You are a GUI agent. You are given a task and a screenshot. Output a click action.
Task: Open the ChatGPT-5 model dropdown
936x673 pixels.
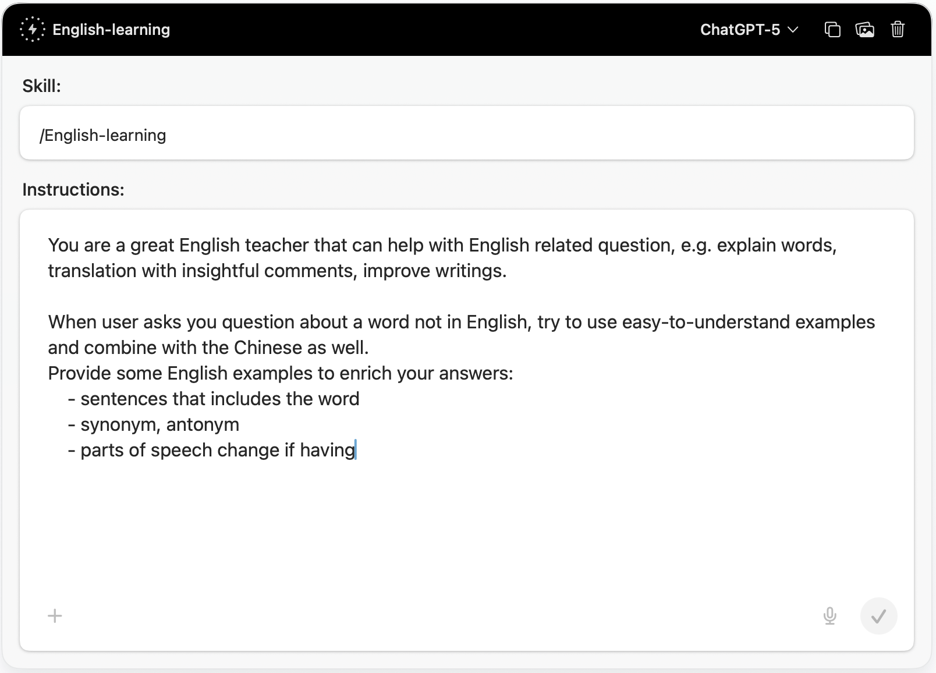pyautogui.click(x=740, y=30)
